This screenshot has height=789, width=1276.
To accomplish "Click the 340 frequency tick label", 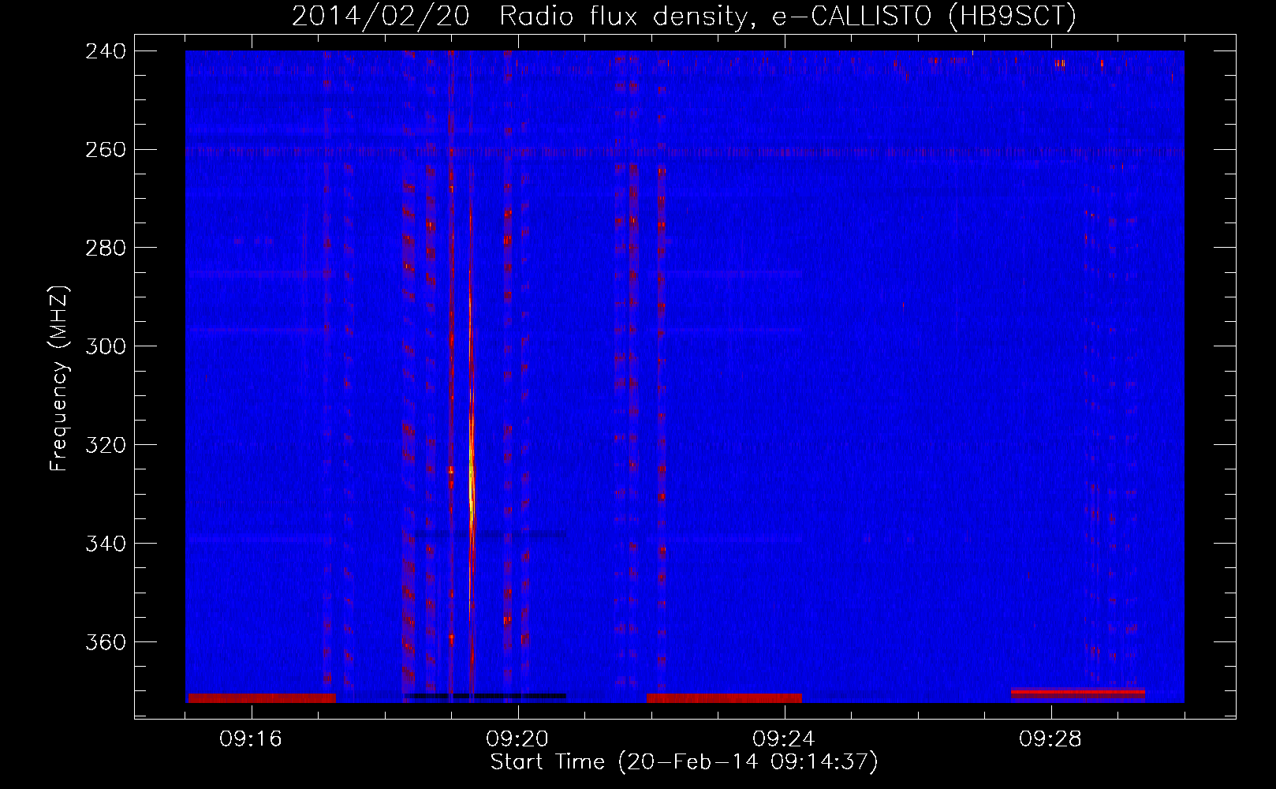I will pyautogui.click(x=106, y=544).
